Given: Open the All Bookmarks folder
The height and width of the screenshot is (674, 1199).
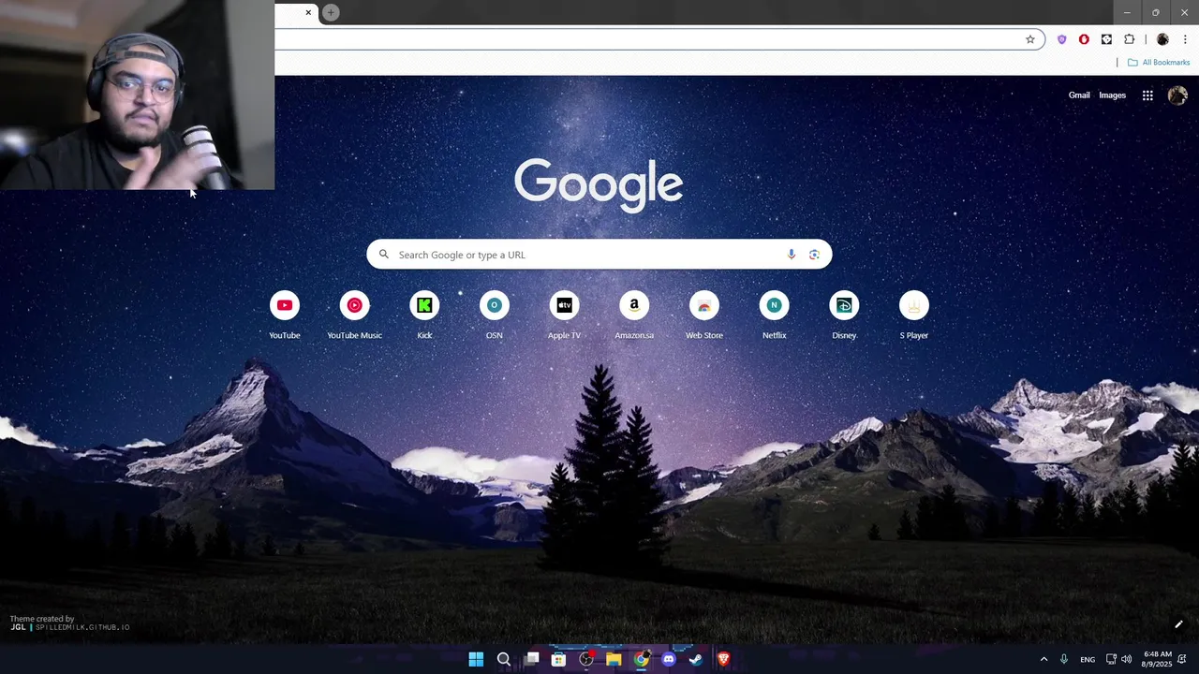Looking at the screenshot, I should (1159, 63).
